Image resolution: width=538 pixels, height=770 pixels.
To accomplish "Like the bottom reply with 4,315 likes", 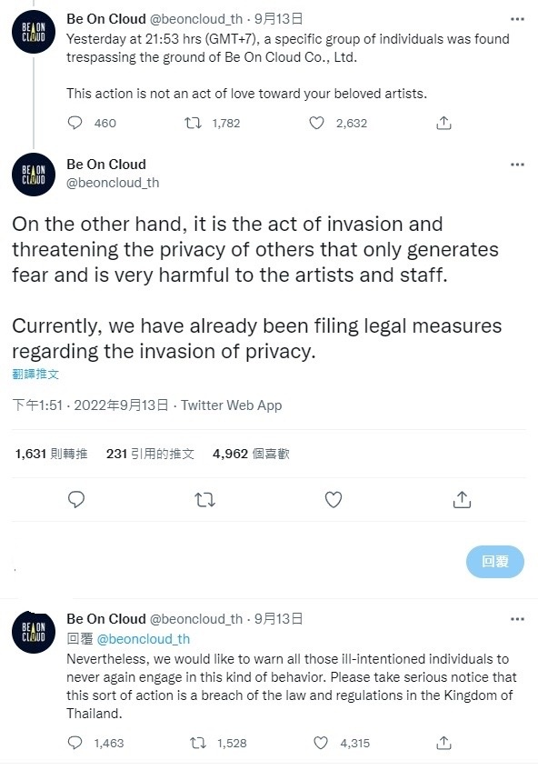I will click(x=321, y=743).
